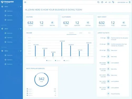
Task: Click the clock icon for 3 min ago activity
Action: point(108,38)
